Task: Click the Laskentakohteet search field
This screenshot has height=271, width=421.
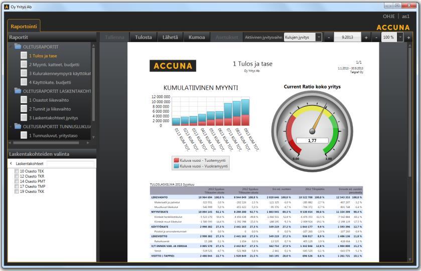Action: tap(71, 163)
